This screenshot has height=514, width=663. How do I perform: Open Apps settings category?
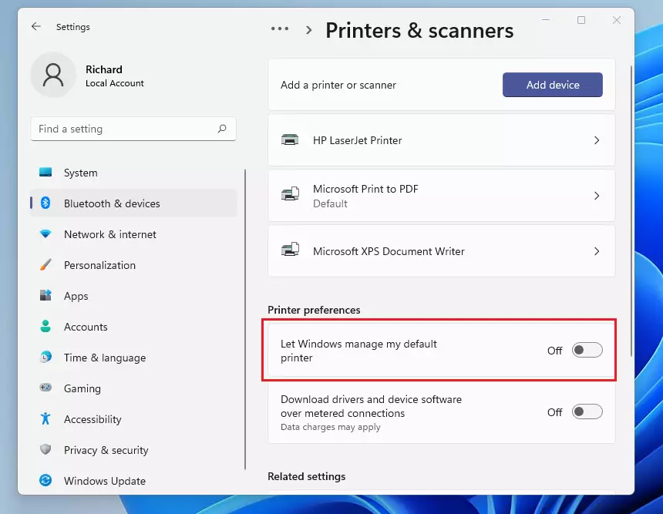[133, 296]
